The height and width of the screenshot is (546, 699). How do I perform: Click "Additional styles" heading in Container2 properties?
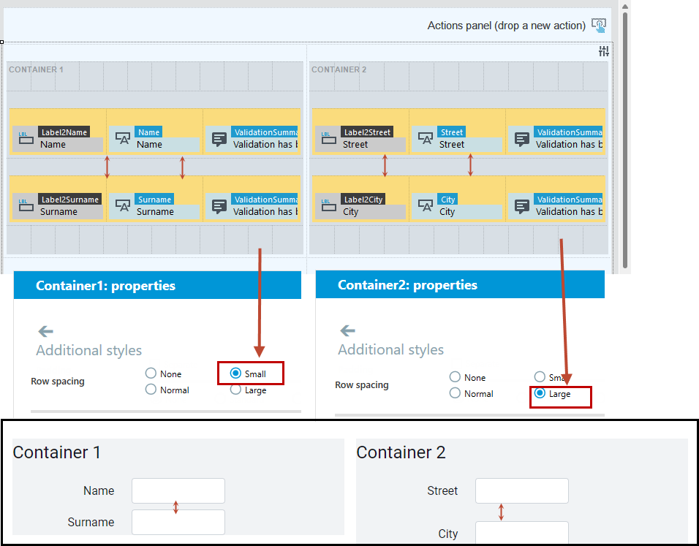pos(391,349)
